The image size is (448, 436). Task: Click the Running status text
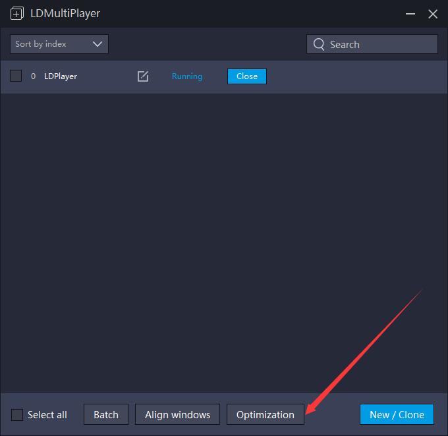[187, 76]
